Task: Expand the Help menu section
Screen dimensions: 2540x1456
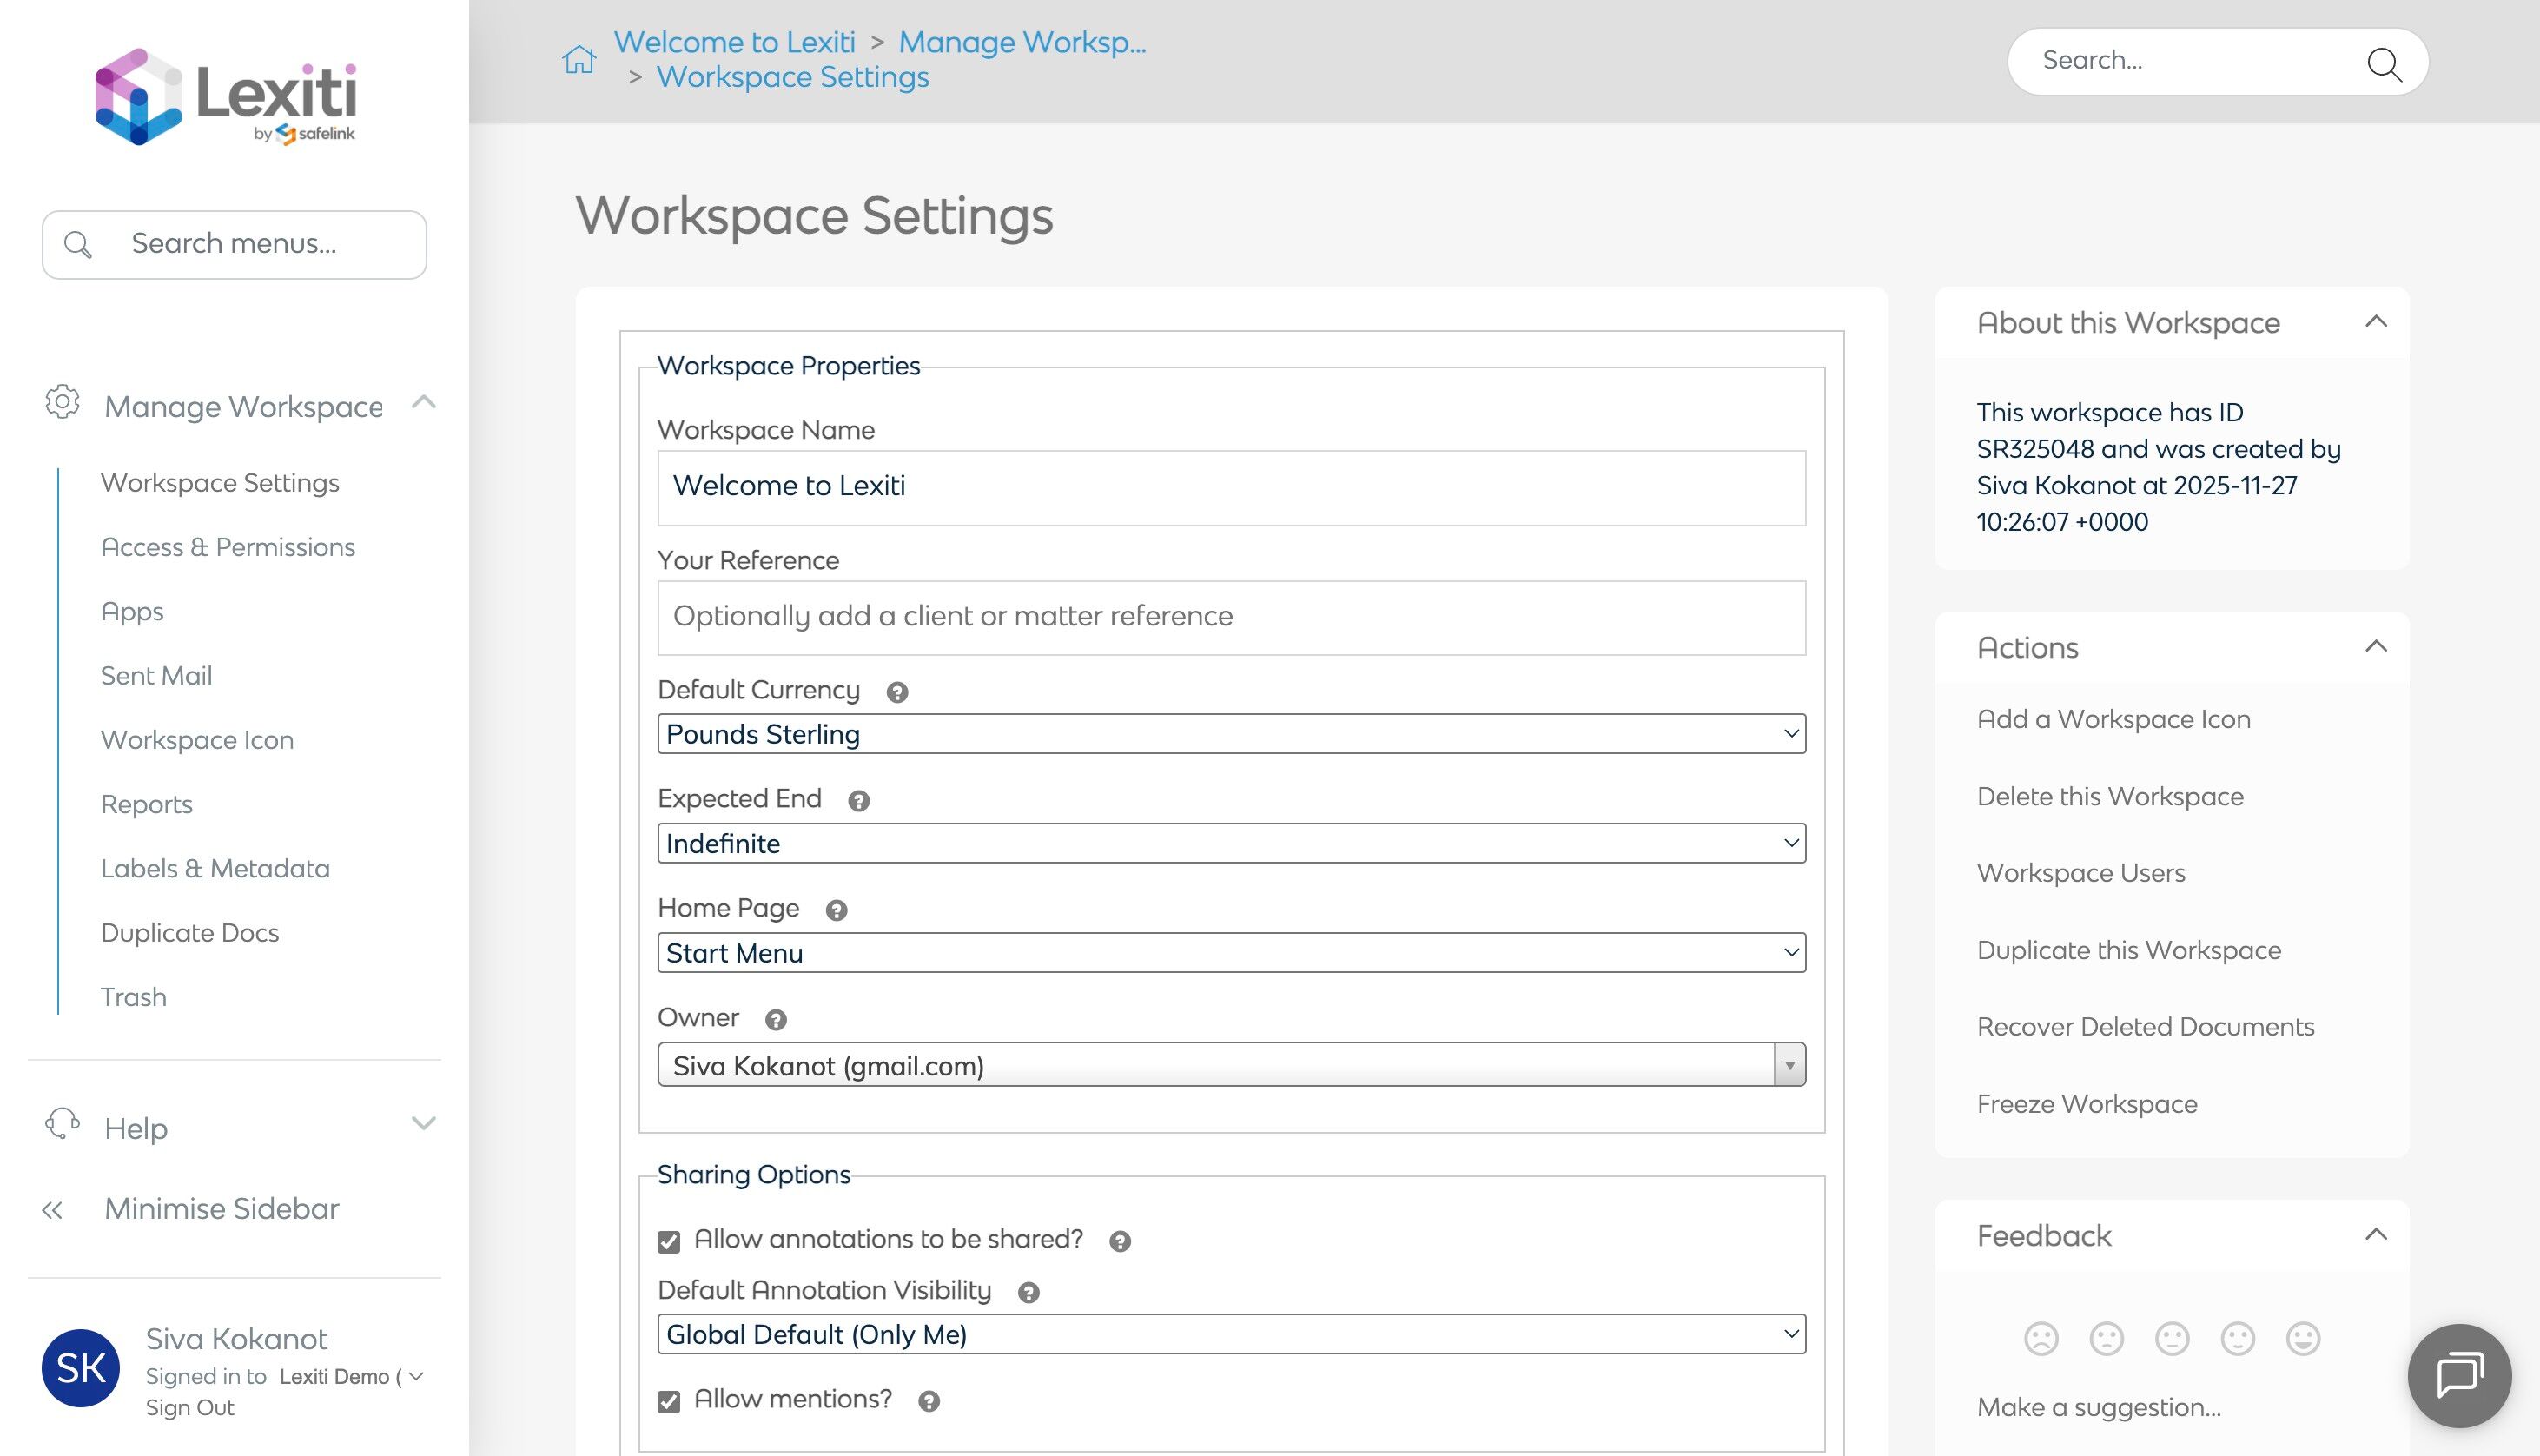Action: (x=423, y=1124)
